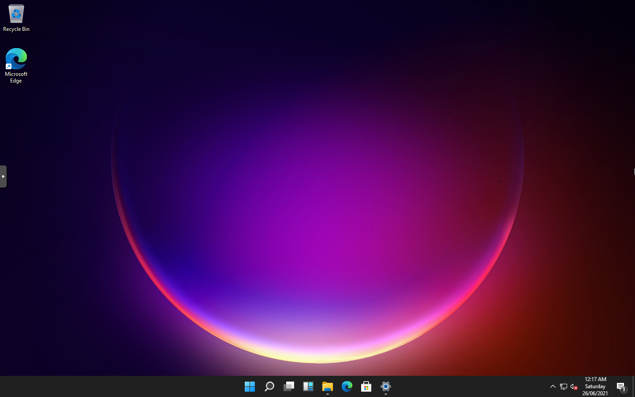
Task: Open the Microsoft Store
Action: pos(366,386)
